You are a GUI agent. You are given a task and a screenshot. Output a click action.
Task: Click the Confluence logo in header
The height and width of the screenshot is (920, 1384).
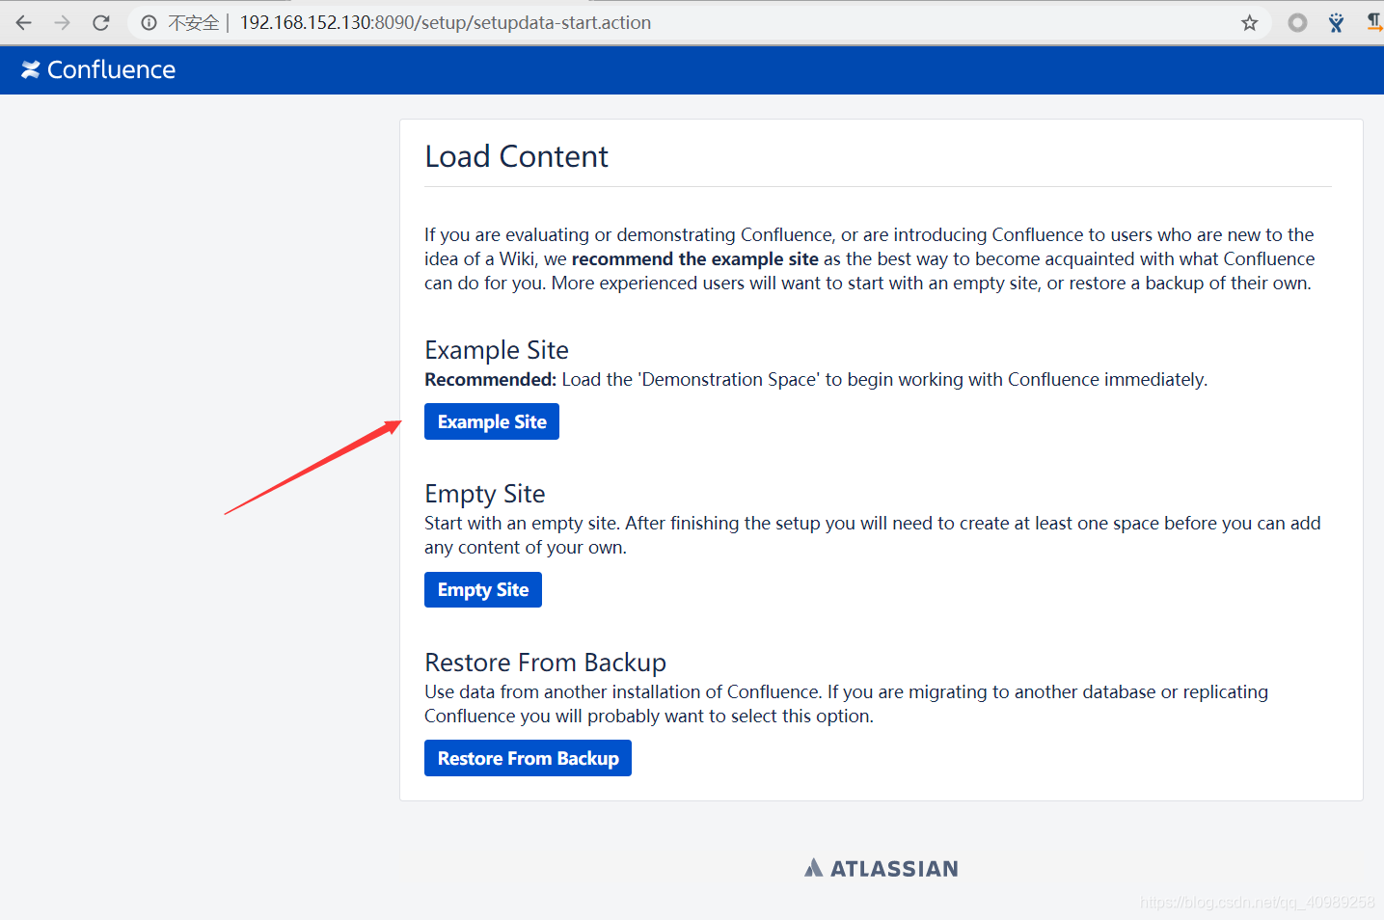(98, 69)
